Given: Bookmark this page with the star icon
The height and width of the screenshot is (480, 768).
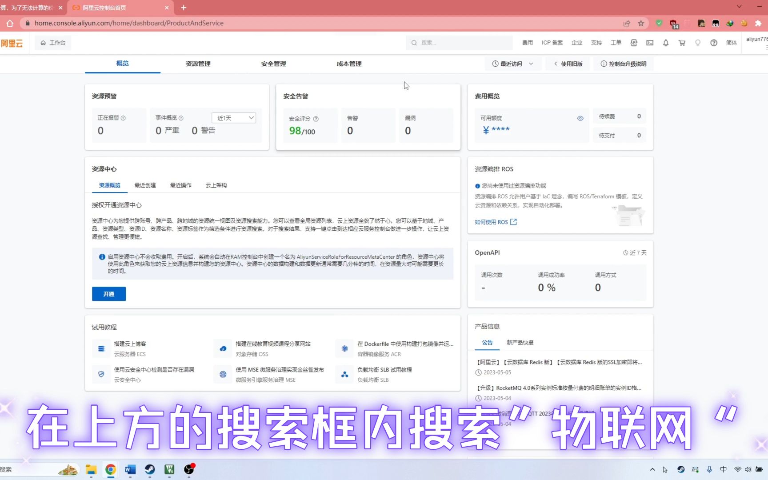Looking at the screenshot, I should (641, 23).
